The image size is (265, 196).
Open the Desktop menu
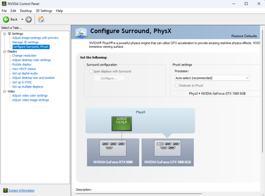pos(26,11)
